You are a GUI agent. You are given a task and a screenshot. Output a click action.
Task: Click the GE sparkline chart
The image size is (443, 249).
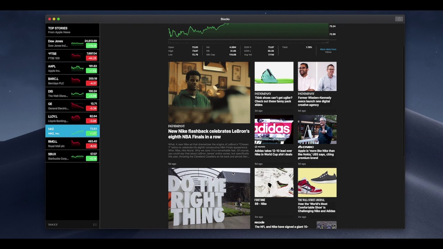(78, 106)
